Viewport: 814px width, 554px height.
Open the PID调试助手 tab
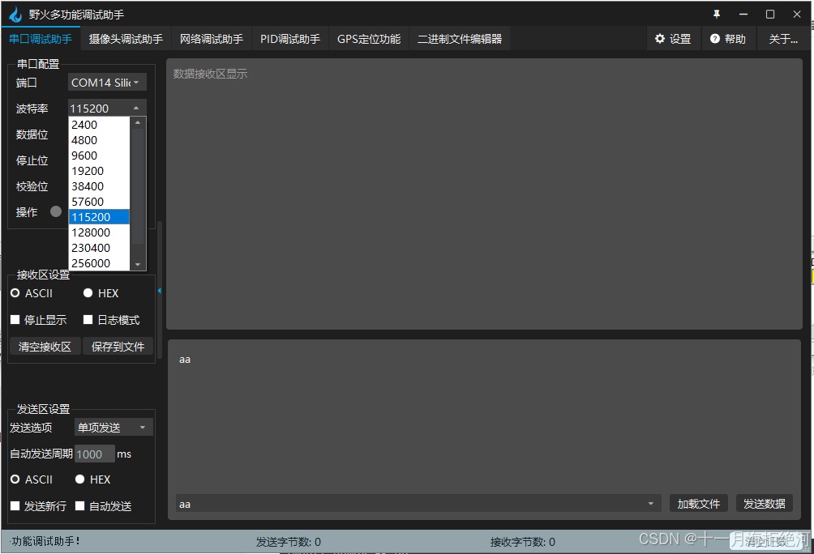click(290, 39)
